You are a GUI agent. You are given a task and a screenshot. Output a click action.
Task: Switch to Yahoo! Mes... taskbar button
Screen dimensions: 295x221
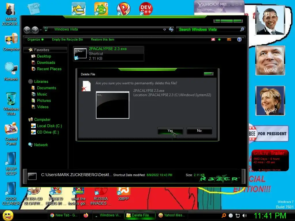point(172,215)
